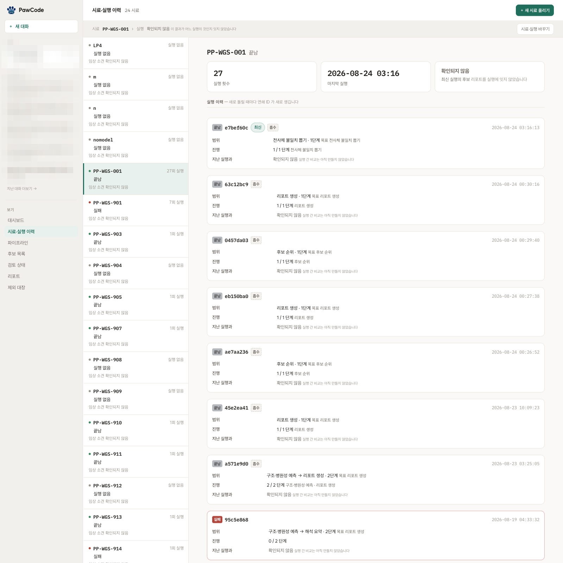
Task: Open 제외 대장 in sidebar
Action: pos(41,287)
